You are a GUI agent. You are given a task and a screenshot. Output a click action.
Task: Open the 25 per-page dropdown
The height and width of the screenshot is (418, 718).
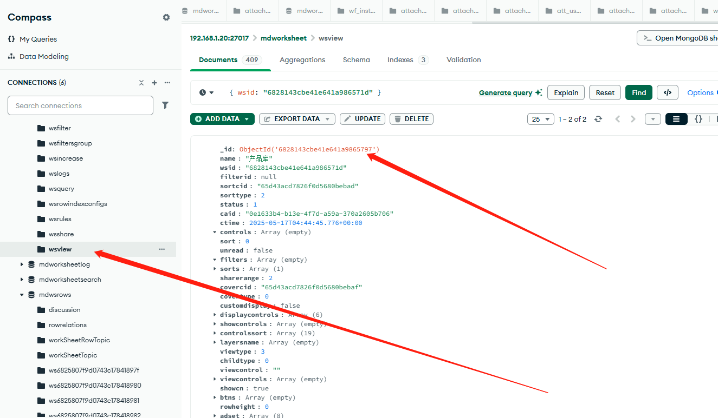click(x=540, y=119)
